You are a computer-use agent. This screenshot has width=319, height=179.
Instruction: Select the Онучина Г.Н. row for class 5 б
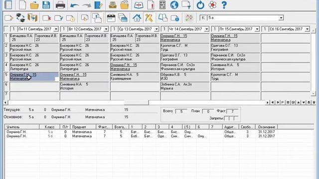[x=142, y=136]
